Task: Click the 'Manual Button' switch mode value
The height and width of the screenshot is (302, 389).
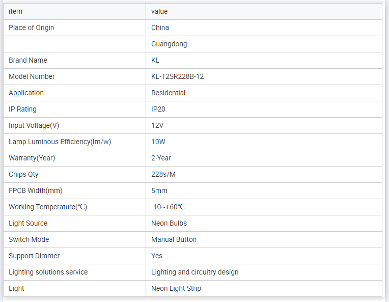Action: click(x=174, y=239)
